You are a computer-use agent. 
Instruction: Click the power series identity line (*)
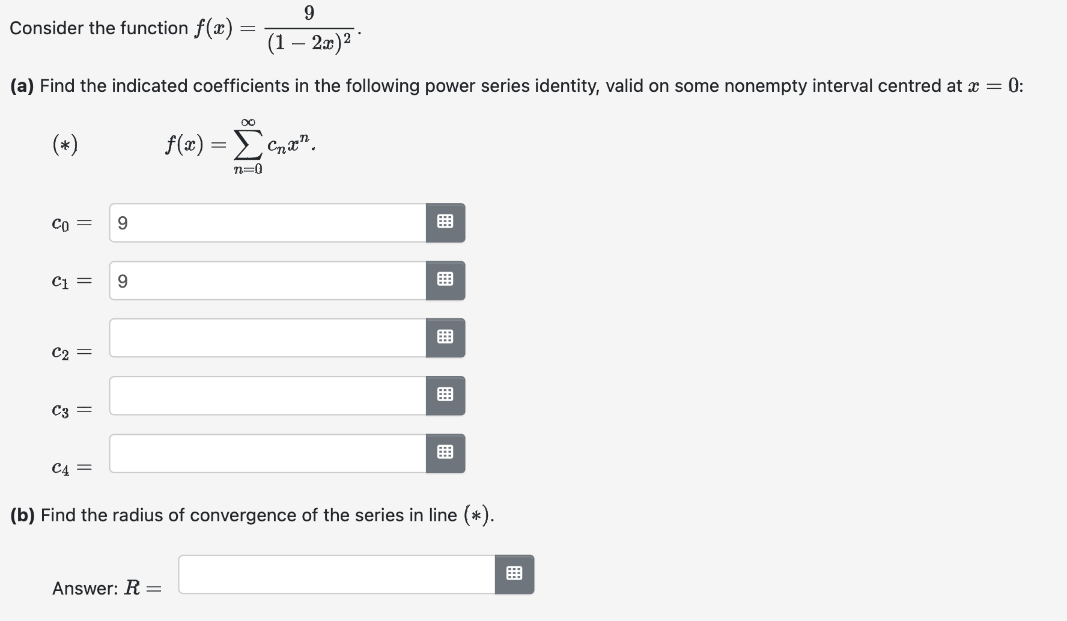pos(240,144)
